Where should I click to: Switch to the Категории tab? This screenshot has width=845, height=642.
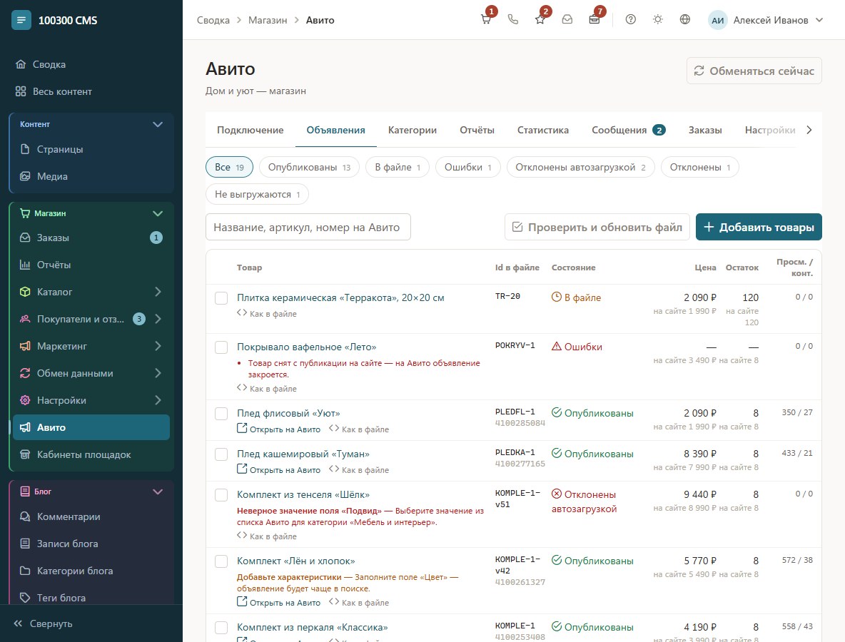pyautogui.click(x=413, y=130)
